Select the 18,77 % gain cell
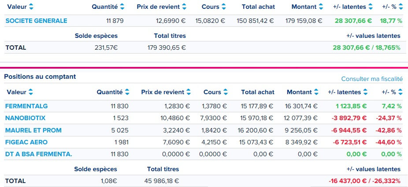Screen dimensions: 408x187 391,21
